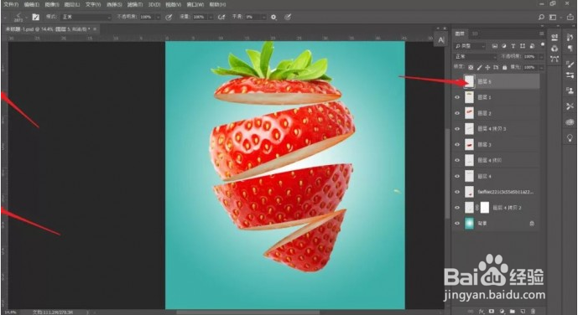This screenshot has width=578, height=315.
Task: Create a new group folder icon
Action: (x=513, y=312)
